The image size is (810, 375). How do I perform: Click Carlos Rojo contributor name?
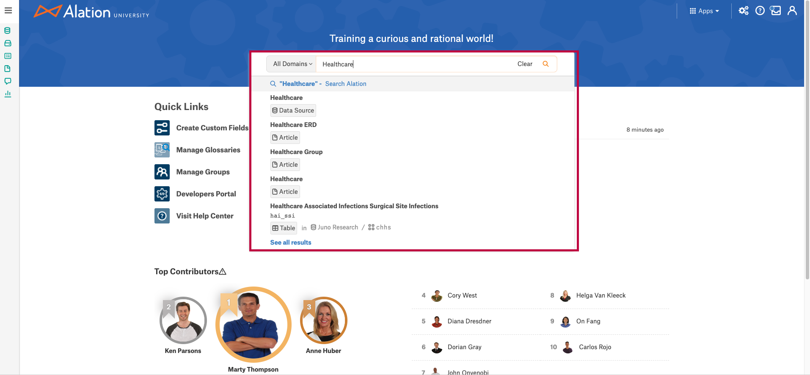[x=595, y=347]
